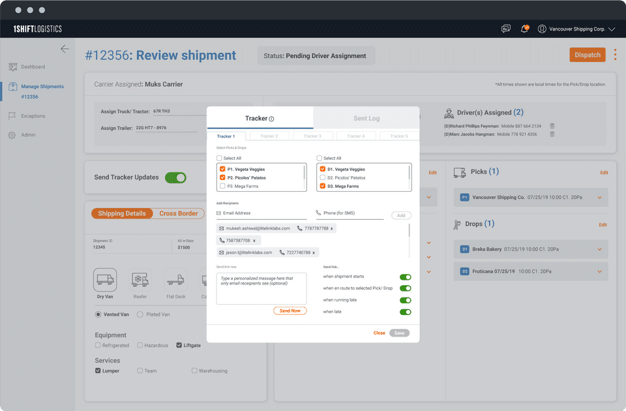Click the Phone (for SMS) field
The width and height of the screenshot is (626, 411).
[350, 213]
